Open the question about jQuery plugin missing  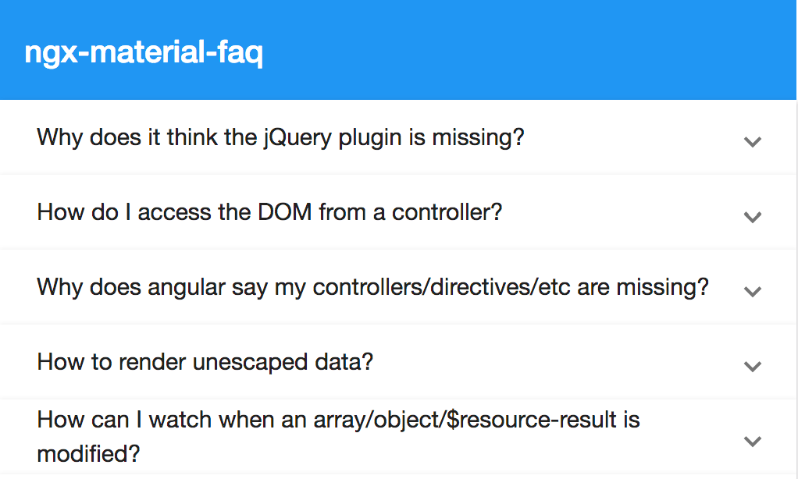point(281,137)
